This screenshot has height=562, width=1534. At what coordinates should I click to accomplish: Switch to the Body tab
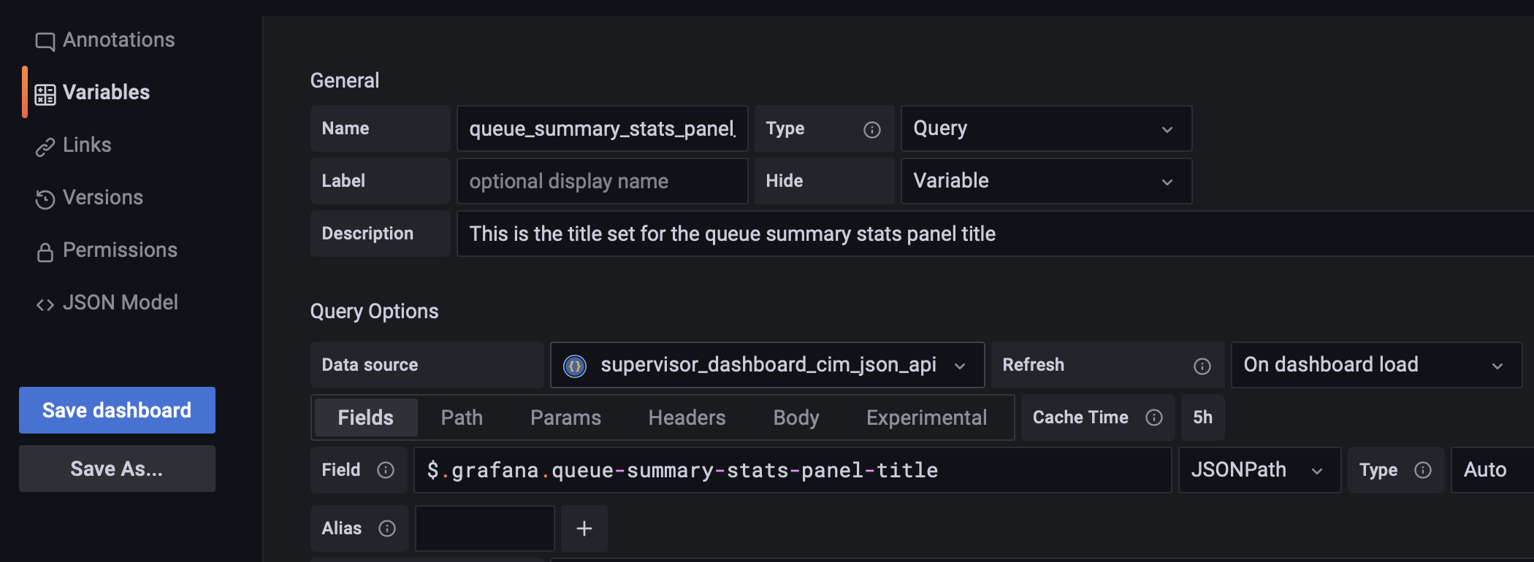796,417
